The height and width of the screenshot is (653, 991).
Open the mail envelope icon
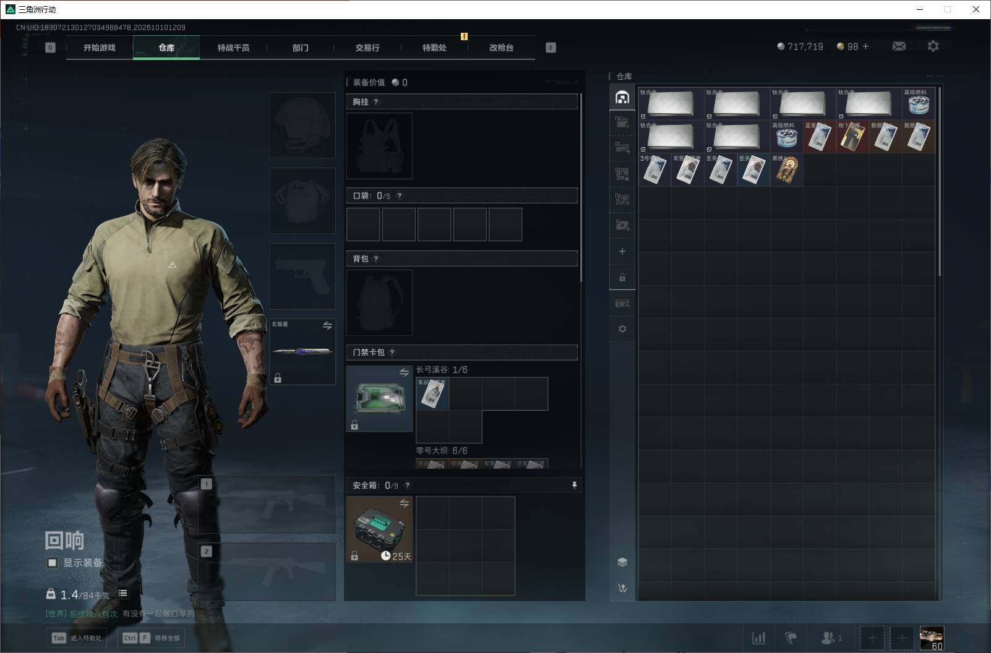point(899,46)
